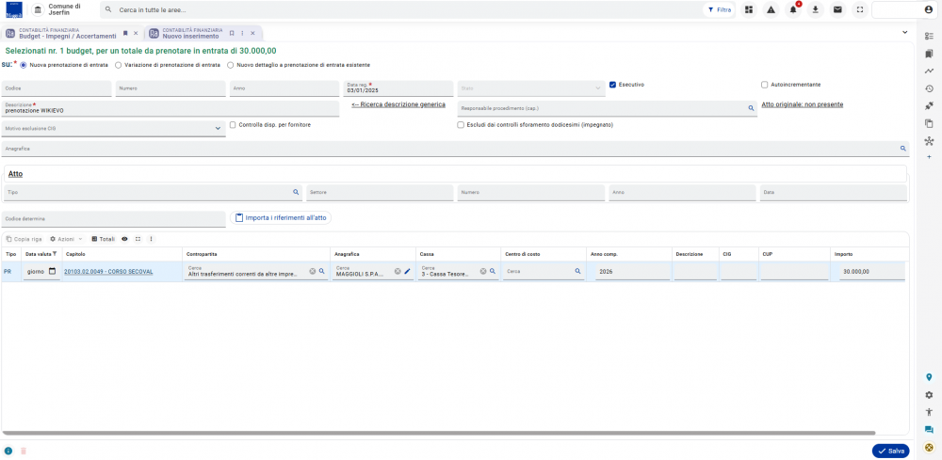942x460 pixels.
Task: Click the horizontal scrollbar under the grid
Action: tap(439, 433)
